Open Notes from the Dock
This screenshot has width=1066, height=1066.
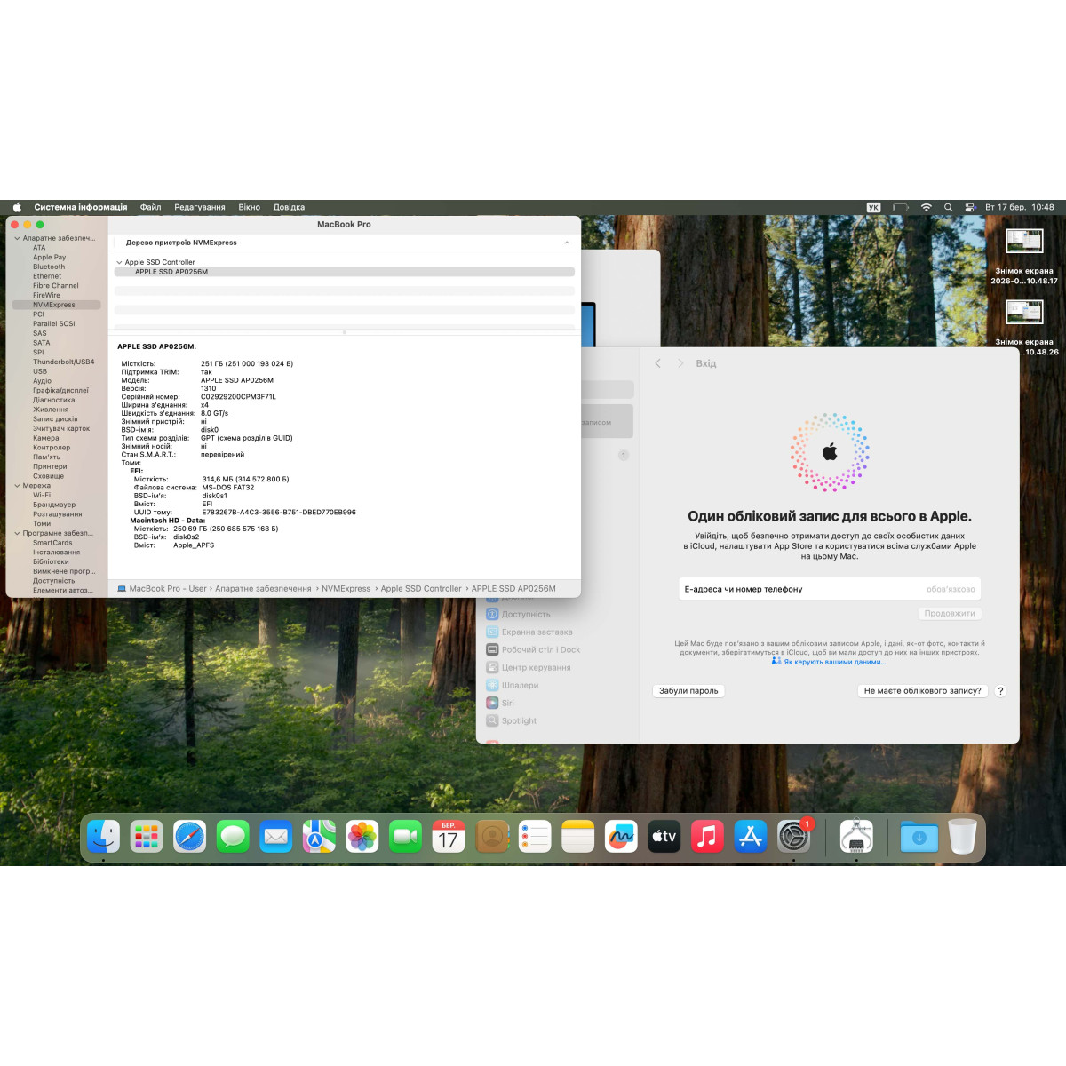click(578, 836)
